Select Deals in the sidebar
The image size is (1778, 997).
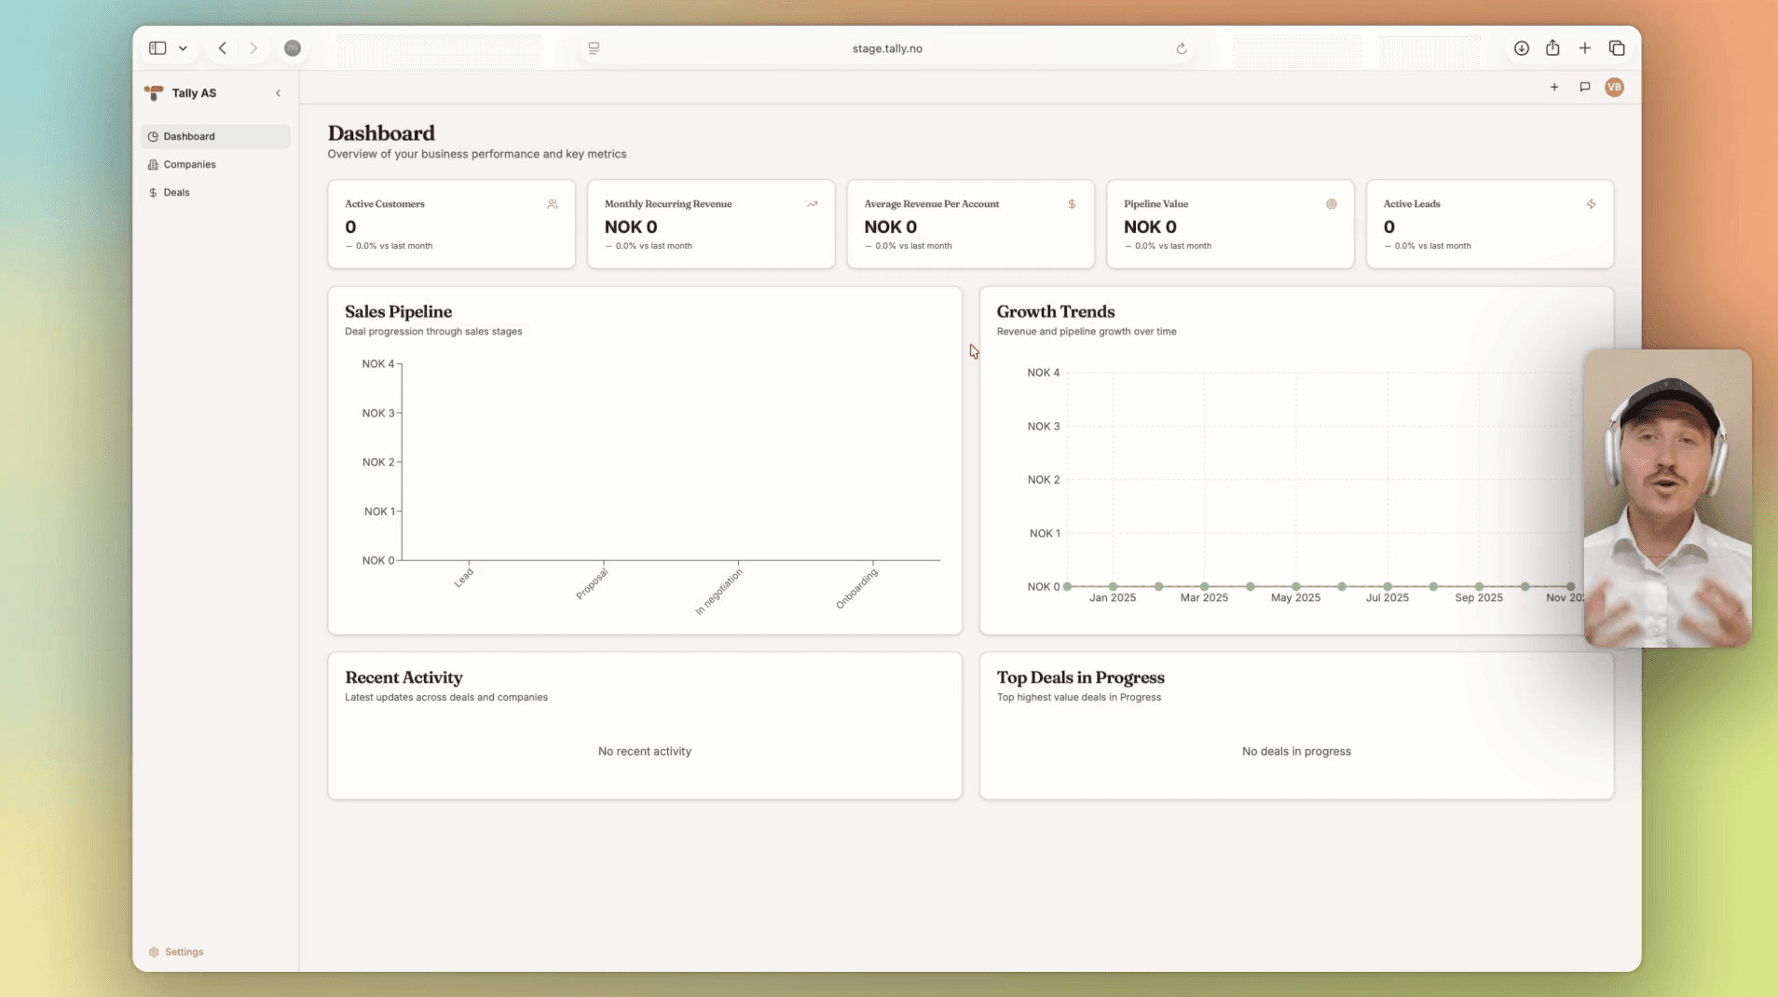176,192
